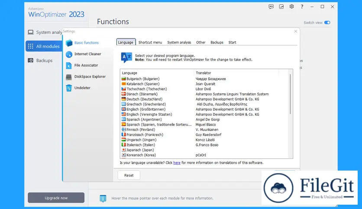
Task: Switch to the System analysis tab
Action: 179,42
